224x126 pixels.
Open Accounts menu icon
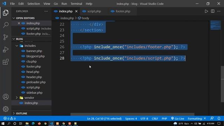pyautogui.click(x=6, y=97)
